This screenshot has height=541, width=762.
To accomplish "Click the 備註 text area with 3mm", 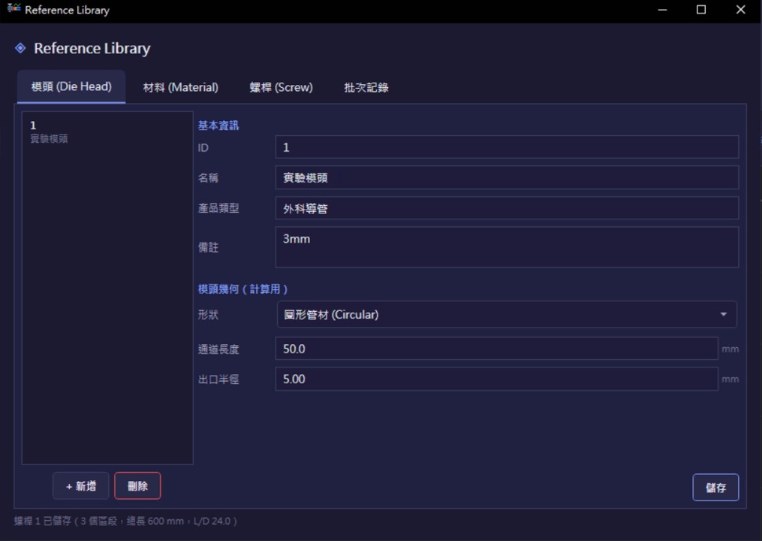I will [x=507, y=247].
